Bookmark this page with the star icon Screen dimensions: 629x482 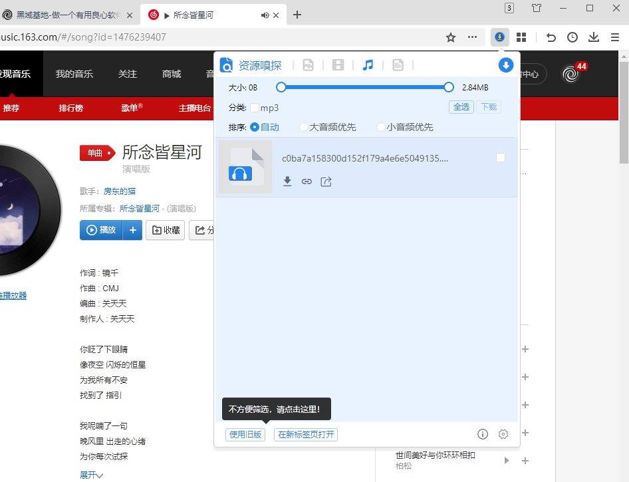451,37
